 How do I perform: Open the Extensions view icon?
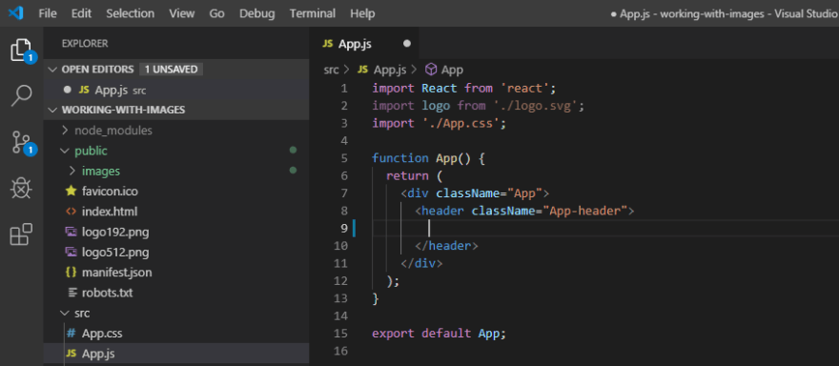click(x=21, y=234)
